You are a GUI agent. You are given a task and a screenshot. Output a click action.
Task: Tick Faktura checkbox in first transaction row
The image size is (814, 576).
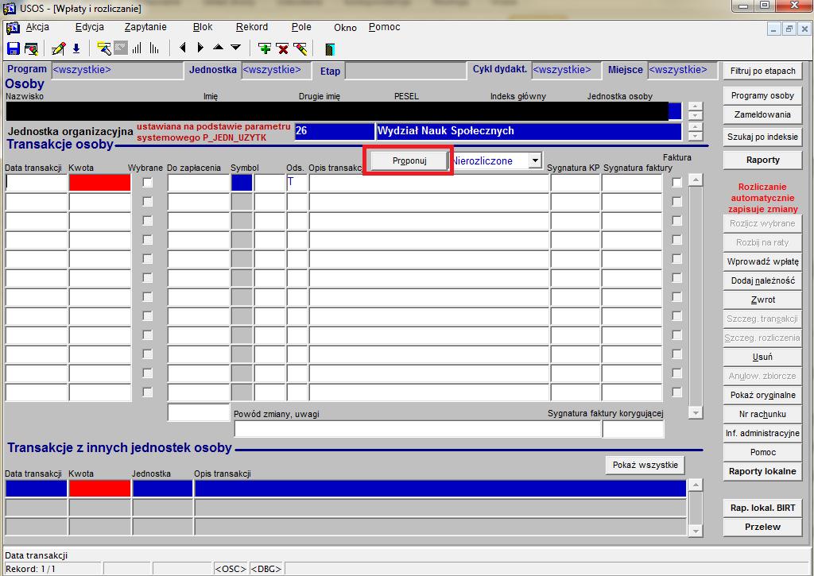pos(677,182)
